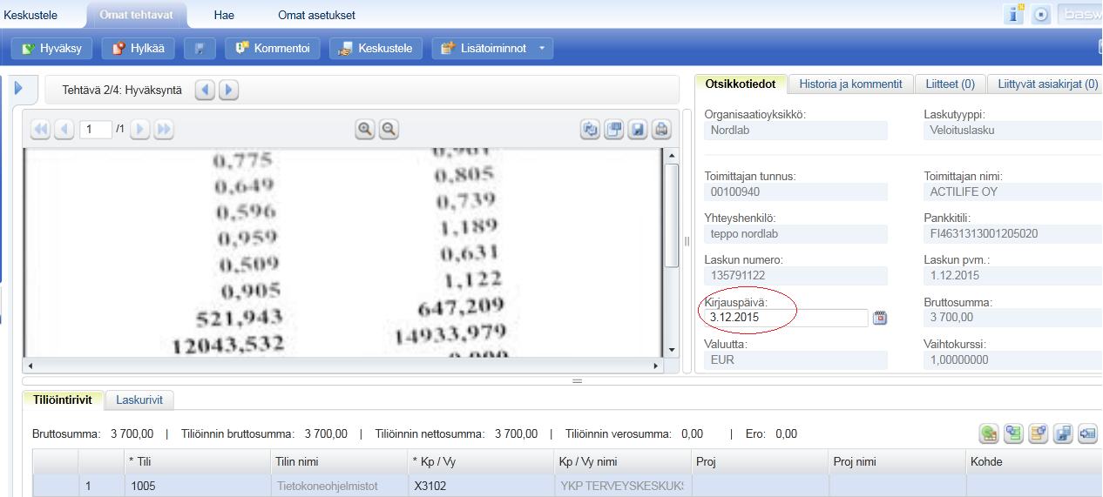1103x497 pixels.
Task: Click the Keskustele toolbar button
Action: 376,49
